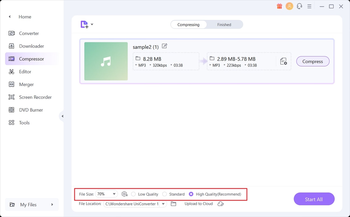Open the File Size 70% dropdown
The image size is (350, 217).
point(106,194)
